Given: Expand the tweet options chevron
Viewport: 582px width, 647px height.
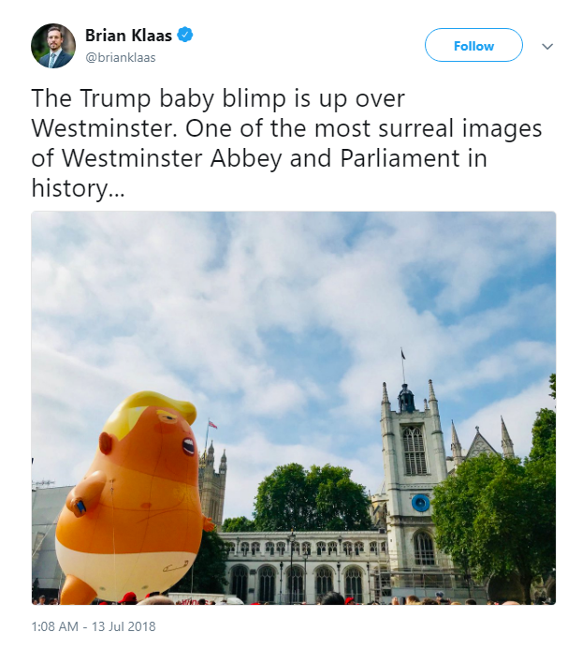Looking at the screenshot, I should tap(547, 46).
